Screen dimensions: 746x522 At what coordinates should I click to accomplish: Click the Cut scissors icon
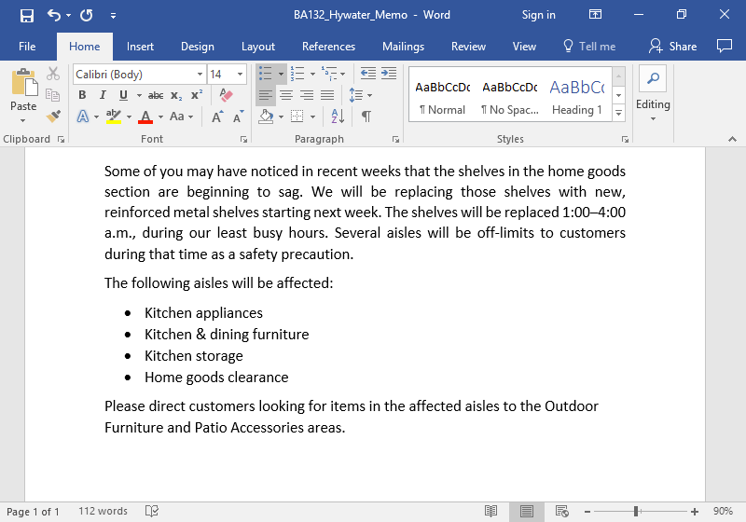tap(53, 74)
